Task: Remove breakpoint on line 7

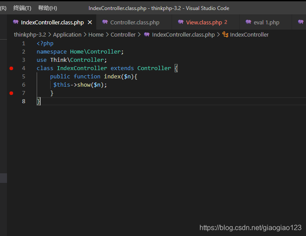Action: tap(11, 93)
